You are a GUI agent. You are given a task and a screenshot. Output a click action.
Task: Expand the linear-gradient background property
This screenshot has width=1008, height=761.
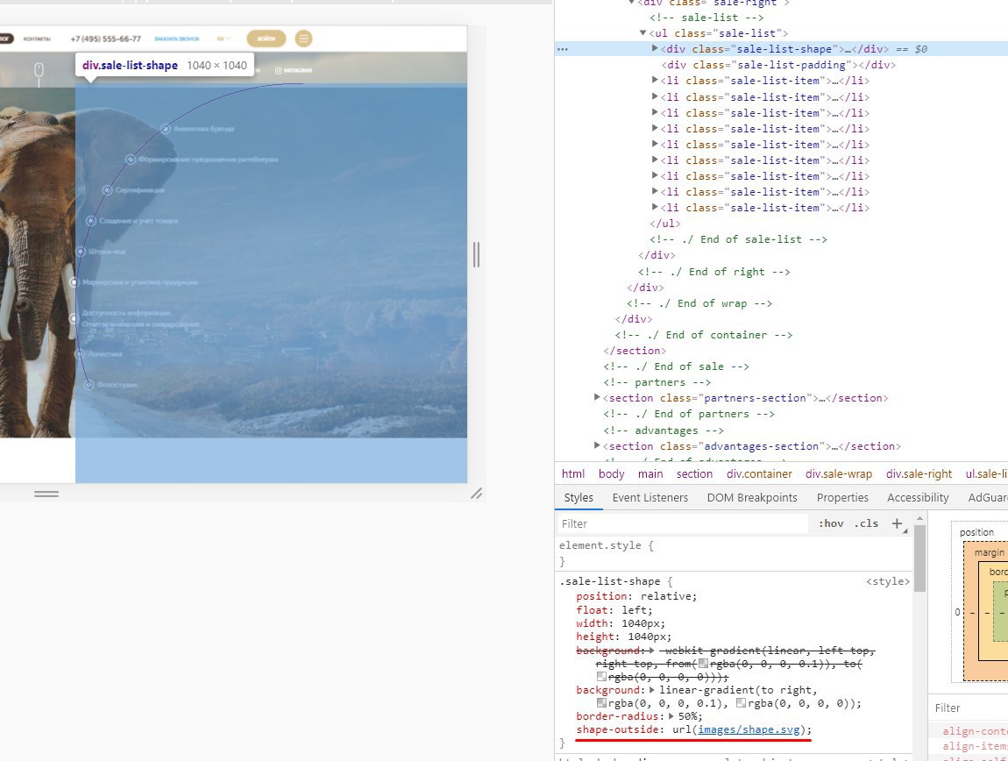652,690
